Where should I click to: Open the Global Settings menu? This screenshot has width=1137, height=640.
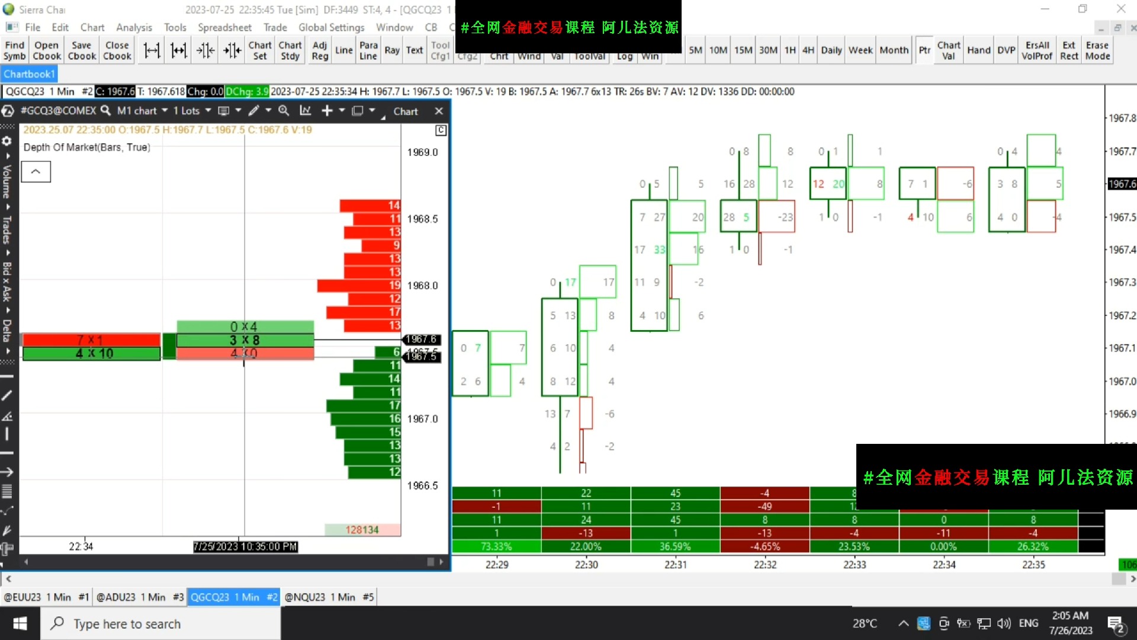tap(331, 27)
